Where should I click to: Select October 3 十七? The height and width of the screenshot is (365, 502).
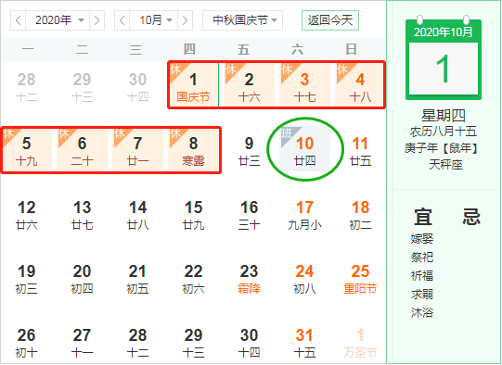304,85
